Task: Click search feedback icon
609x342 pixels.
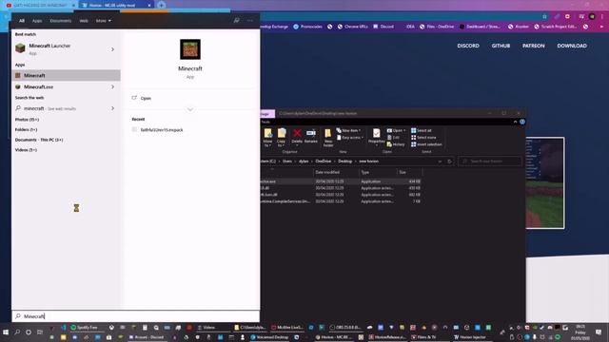Action: (237, 20)
